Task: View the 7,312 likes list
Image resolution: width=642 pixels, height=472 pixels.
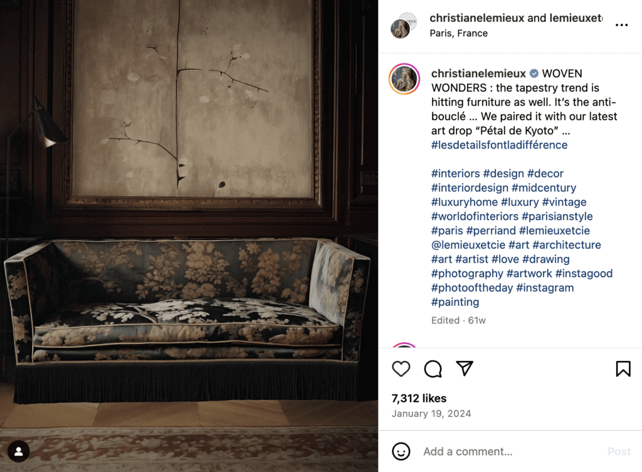Action: pyautogui.click(x=418, y=398)
